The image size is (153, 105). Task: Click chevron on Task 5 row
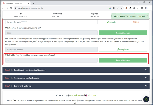pyautogui.click(x=146, y=86)
